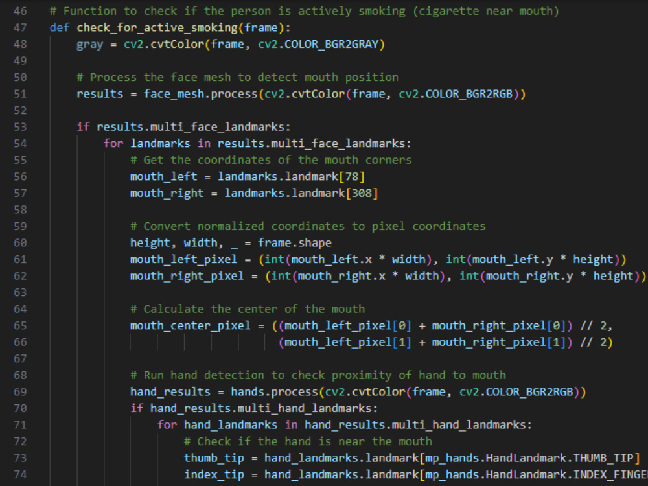This screenshot has height=486, width=648.
Task: Click the landmark index 78
Action: (x=352, y=176)
